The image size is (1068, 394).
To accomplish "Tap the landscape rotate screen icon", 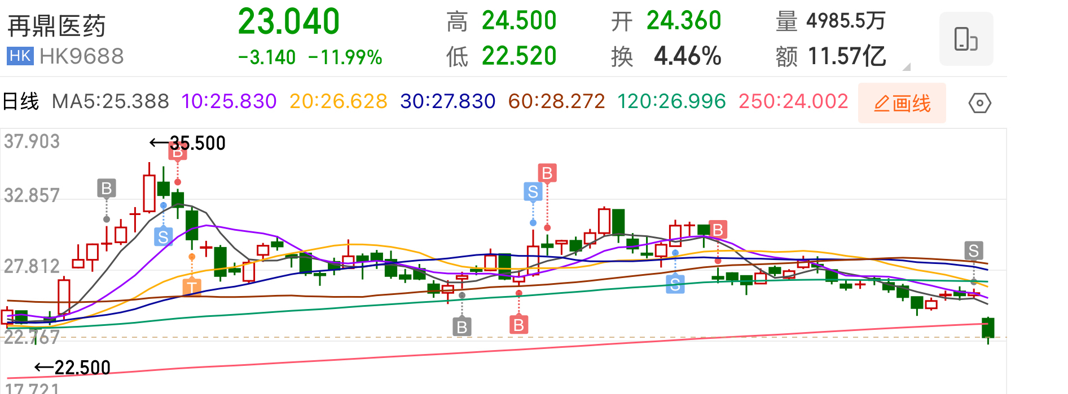I will pos(966,39).
